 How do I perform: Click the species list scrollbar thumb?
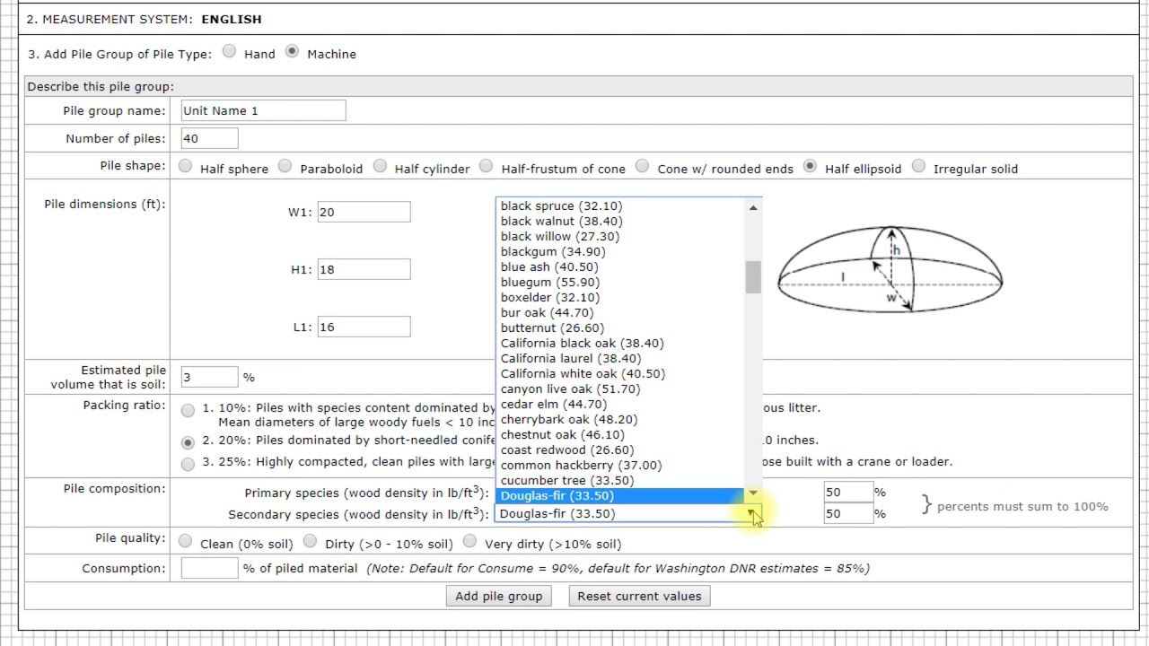753,276
